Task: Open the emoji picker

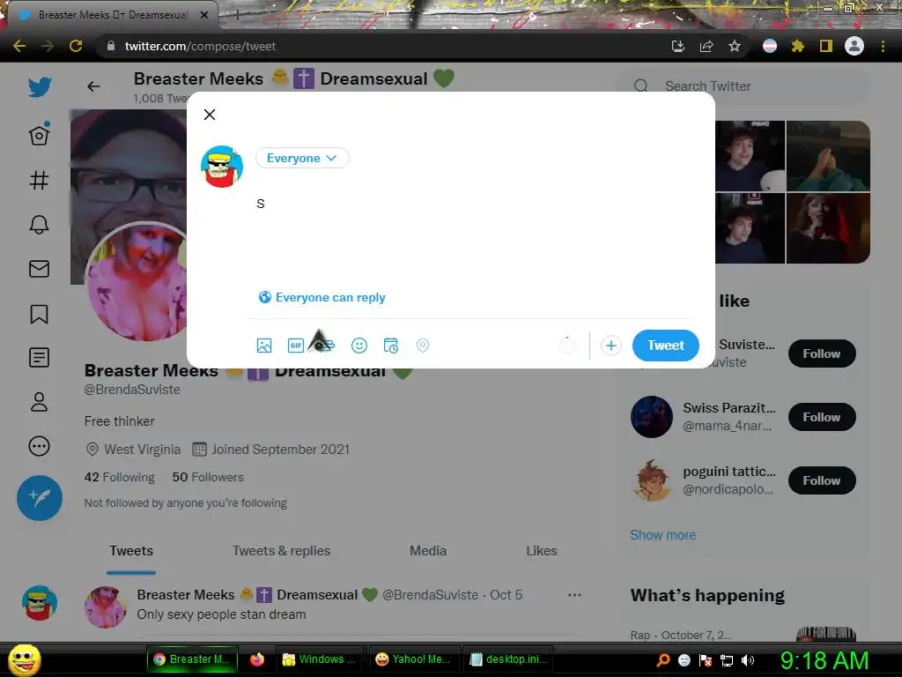Action: click(359, 346)
